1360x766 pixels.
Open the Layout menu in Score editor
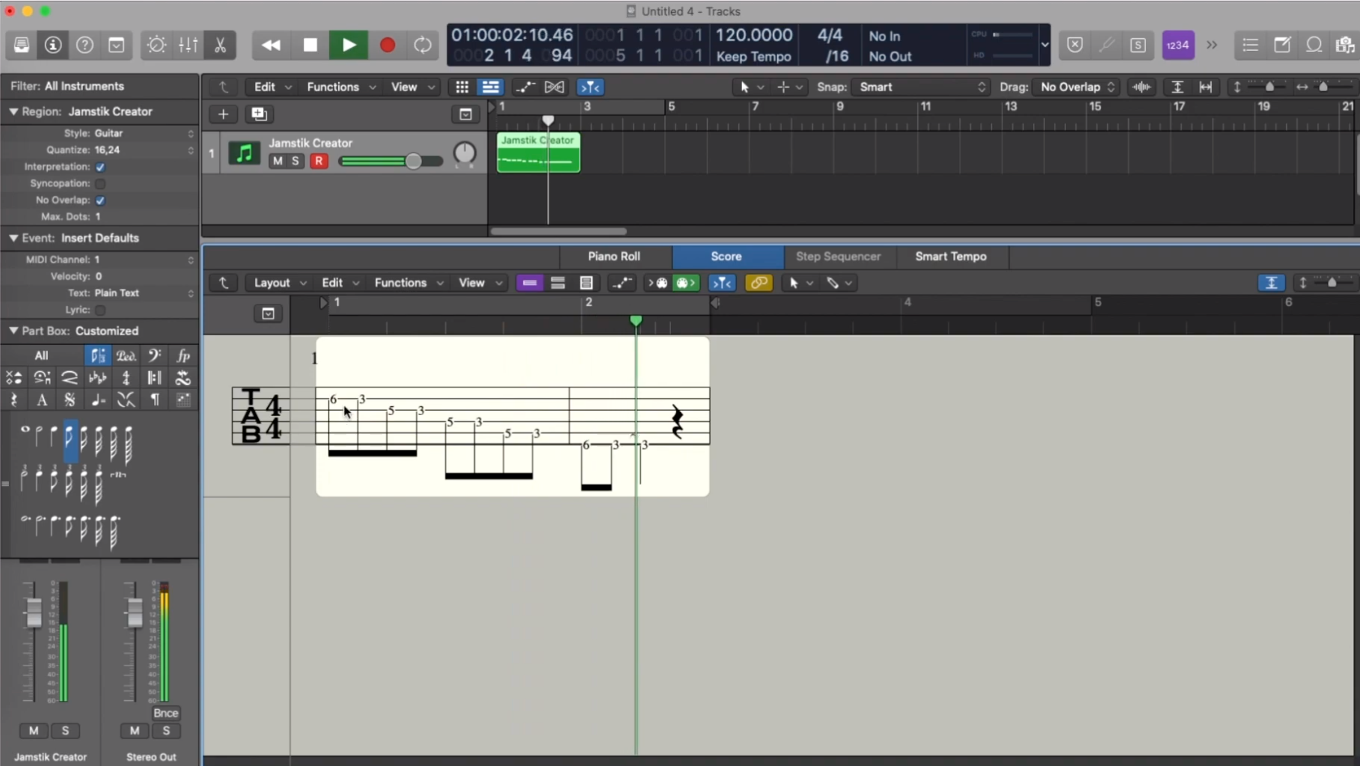(x=279, y=283)
